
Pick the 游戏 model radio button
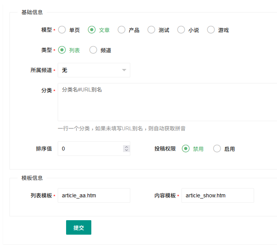point(211,30)
